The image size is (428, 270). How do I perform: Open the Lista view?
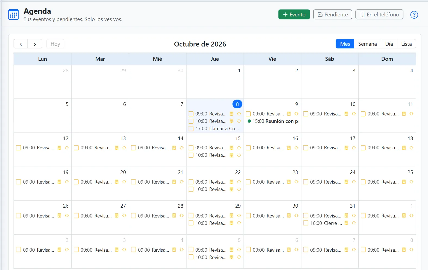pos(406,44)
